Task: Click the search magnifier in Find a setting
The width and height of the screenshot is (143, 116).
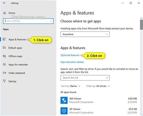Action: coord(51,21)
